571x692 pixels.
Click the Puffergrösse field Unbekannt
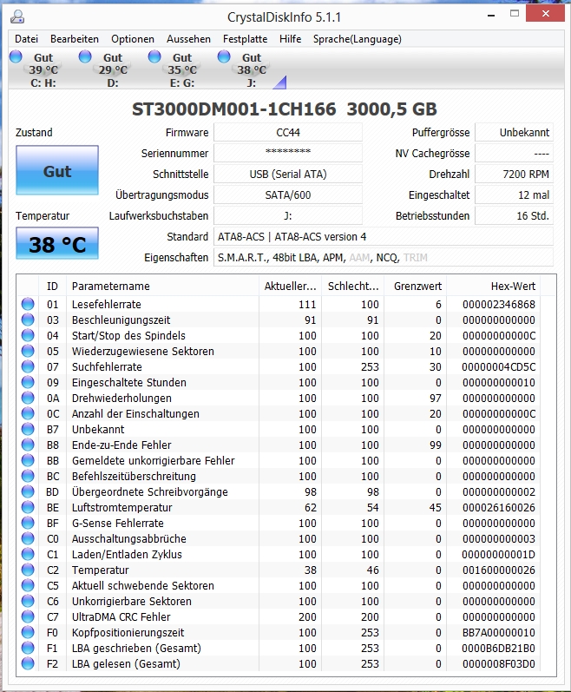tap(514, 132)
